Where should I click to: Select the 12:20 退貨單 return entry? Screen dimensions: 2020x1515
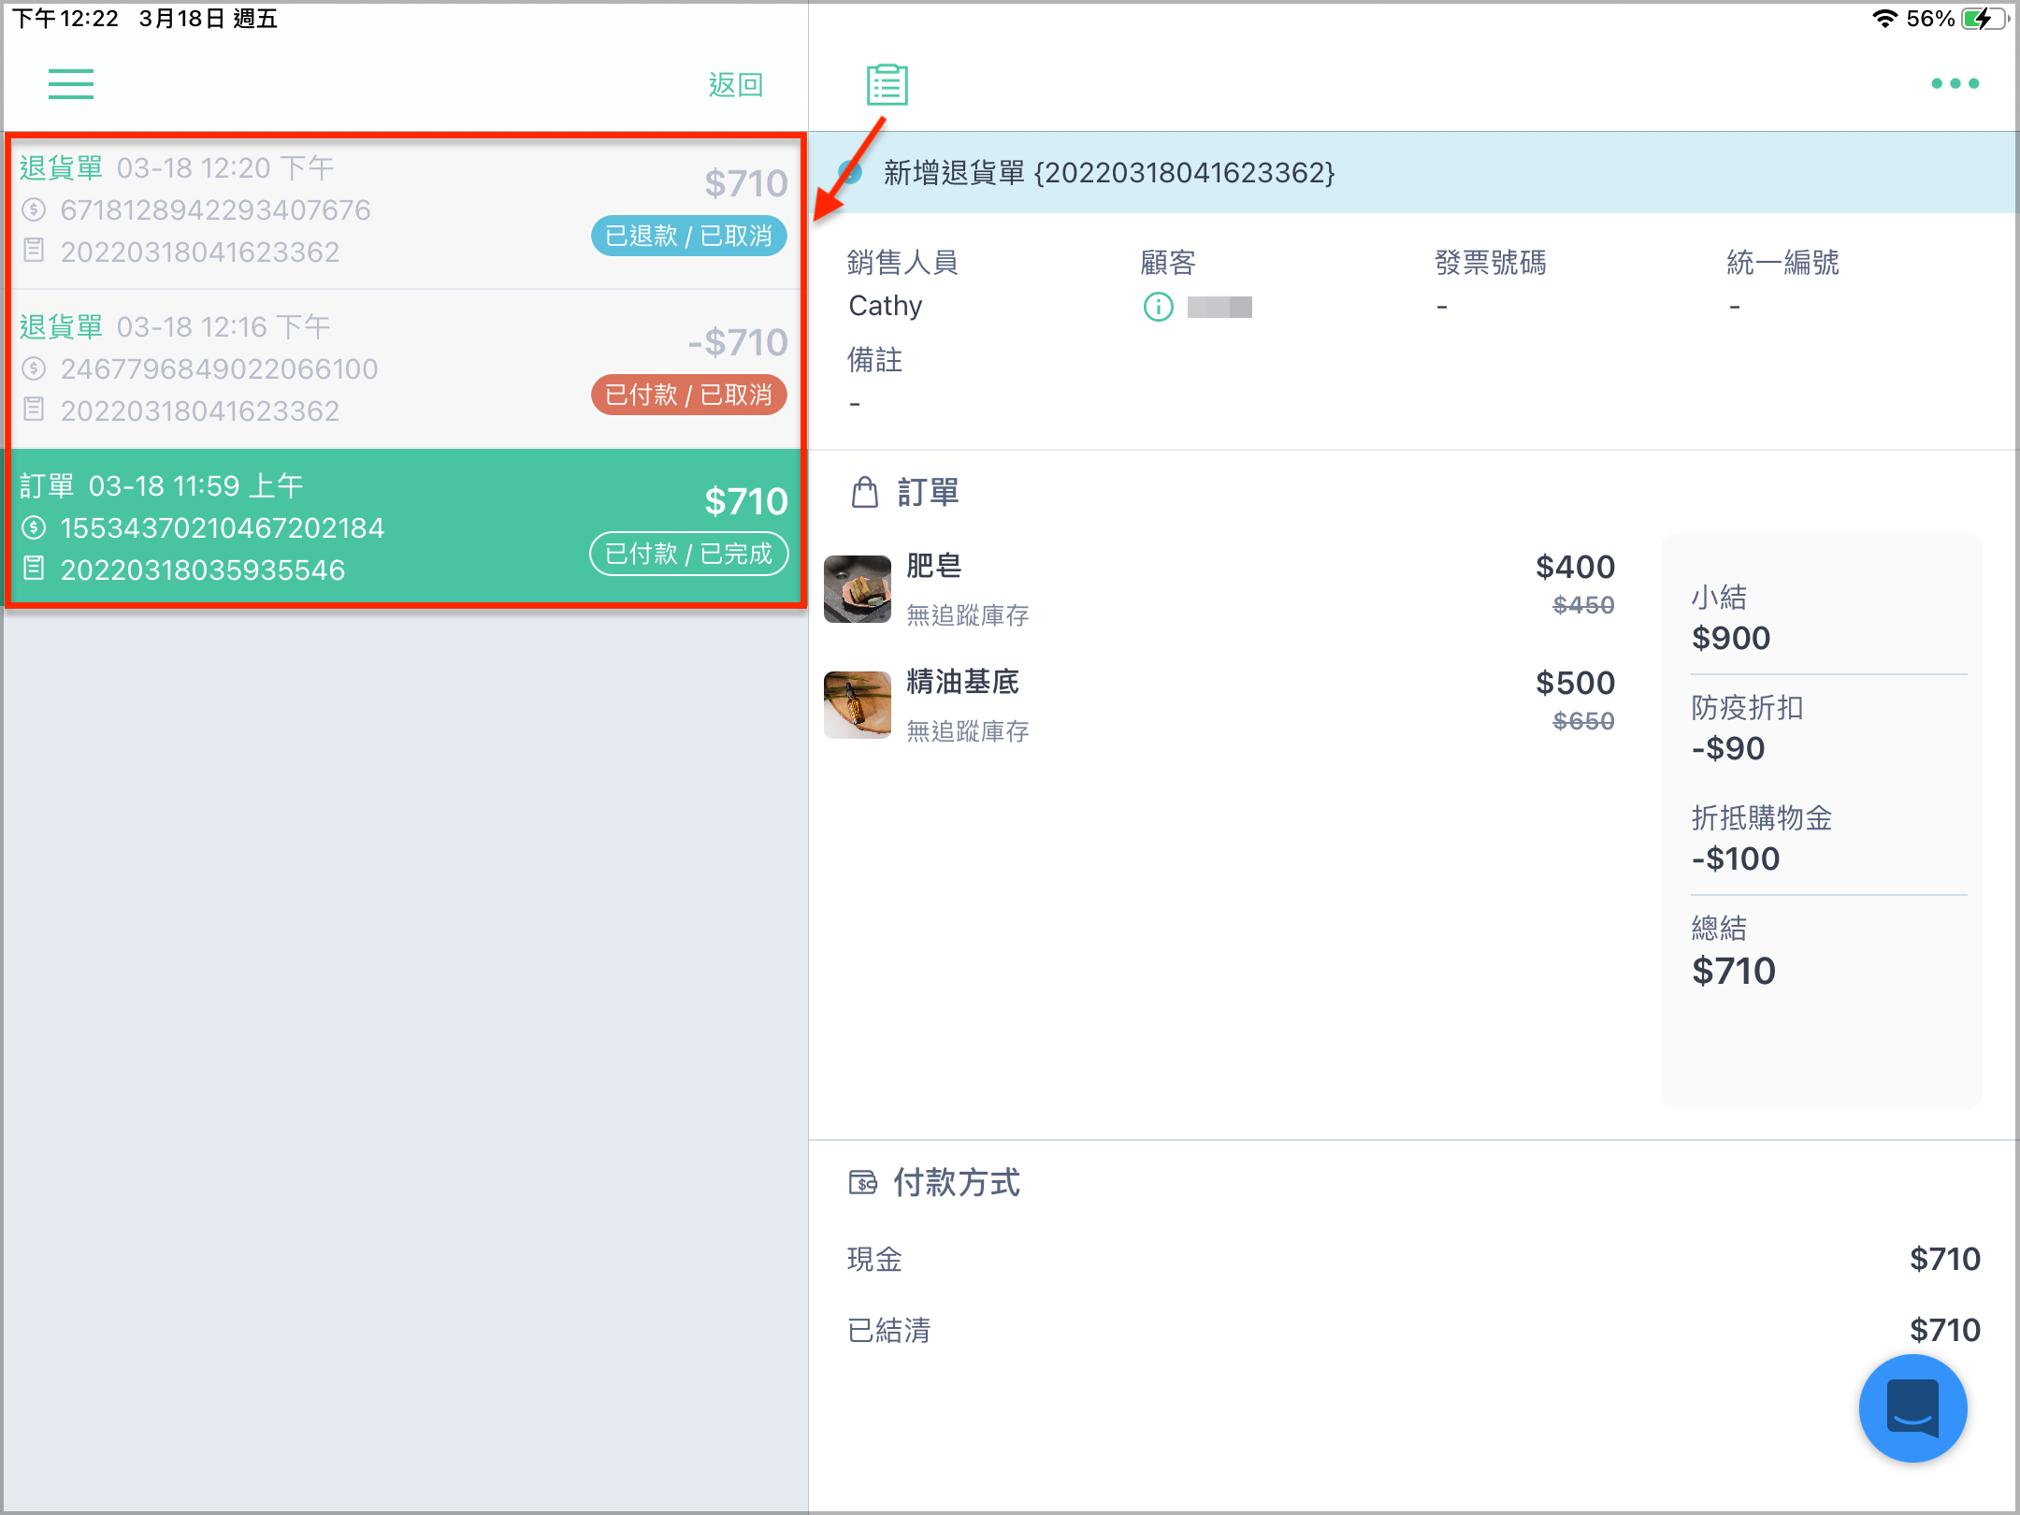tap(404, 211)
